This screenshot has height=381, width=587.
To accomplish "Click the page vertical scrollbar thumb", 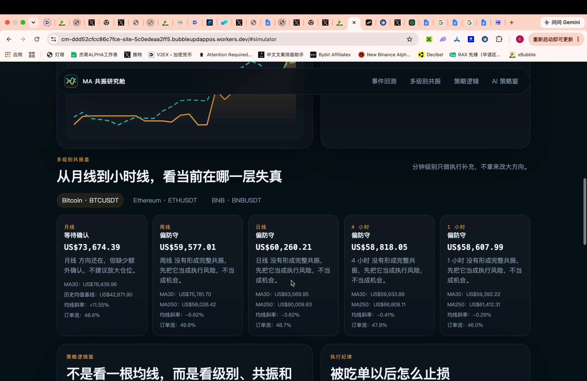I will [584, 212].
